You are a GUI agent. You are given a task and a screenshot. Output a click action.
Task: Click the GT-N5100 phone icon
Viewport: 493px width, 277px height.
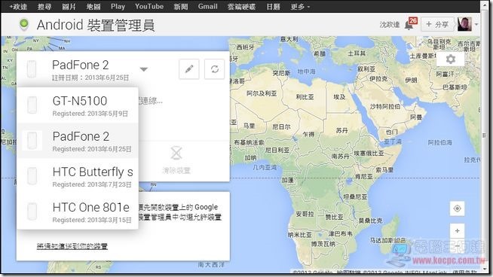pyautogui.click(x=32, y=105)
